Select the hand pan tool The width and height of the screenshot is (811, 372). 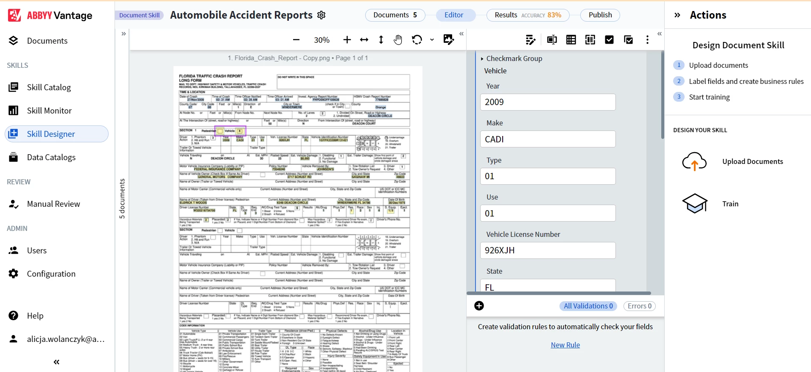[x=398, y=40]
